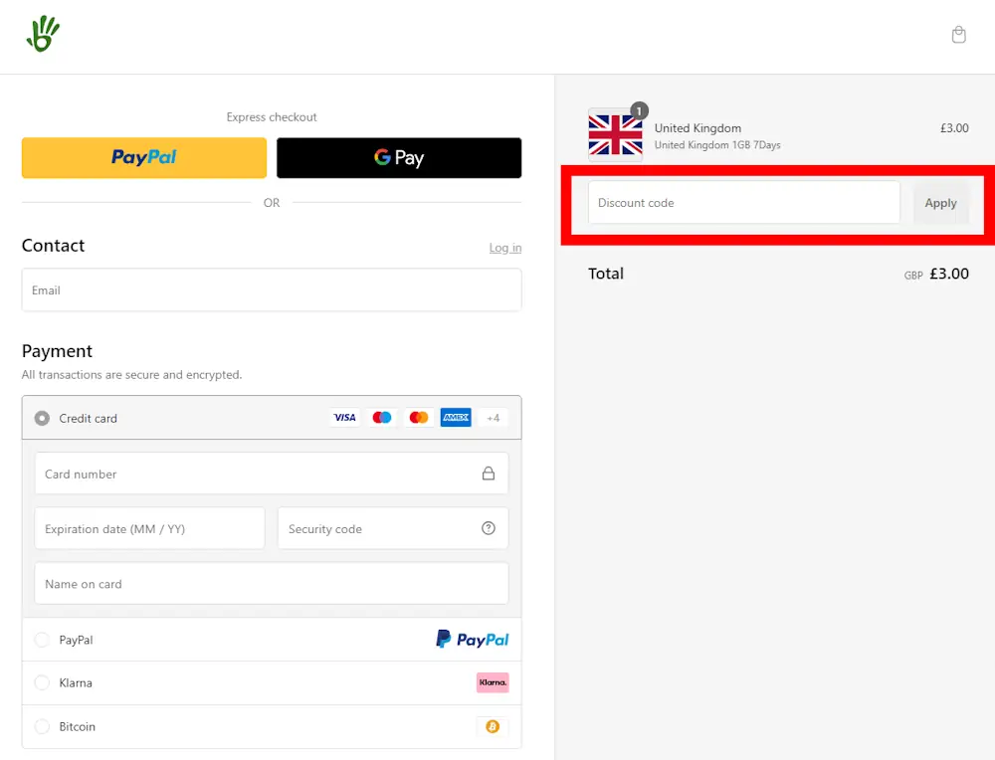Click the AMEX card icon
This screenshot has height=760, width=995.
tap(455, 417)
